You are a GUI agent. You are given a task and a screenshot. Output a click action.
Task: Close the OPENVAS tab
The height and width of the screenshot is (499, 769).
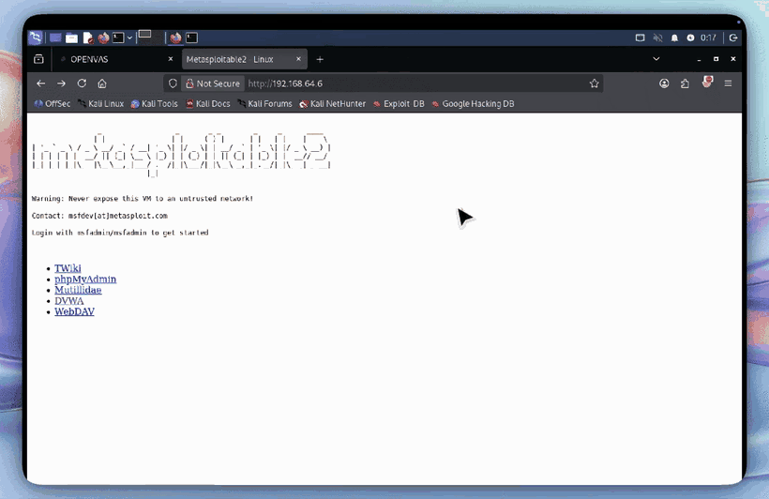pyautogui.click(x=170, y=59)
